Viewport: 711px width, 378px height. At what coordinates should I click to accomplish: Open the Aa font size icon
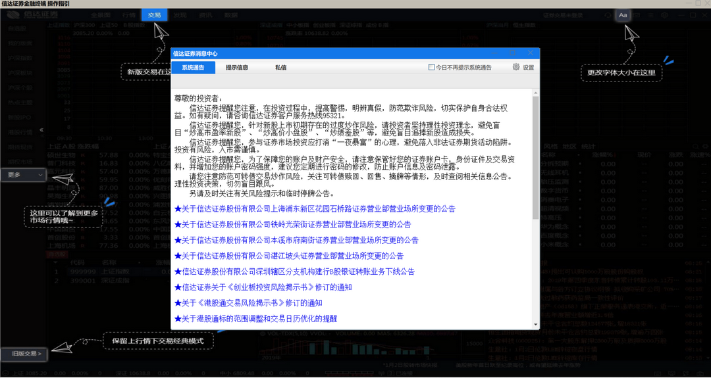(623, 15)
